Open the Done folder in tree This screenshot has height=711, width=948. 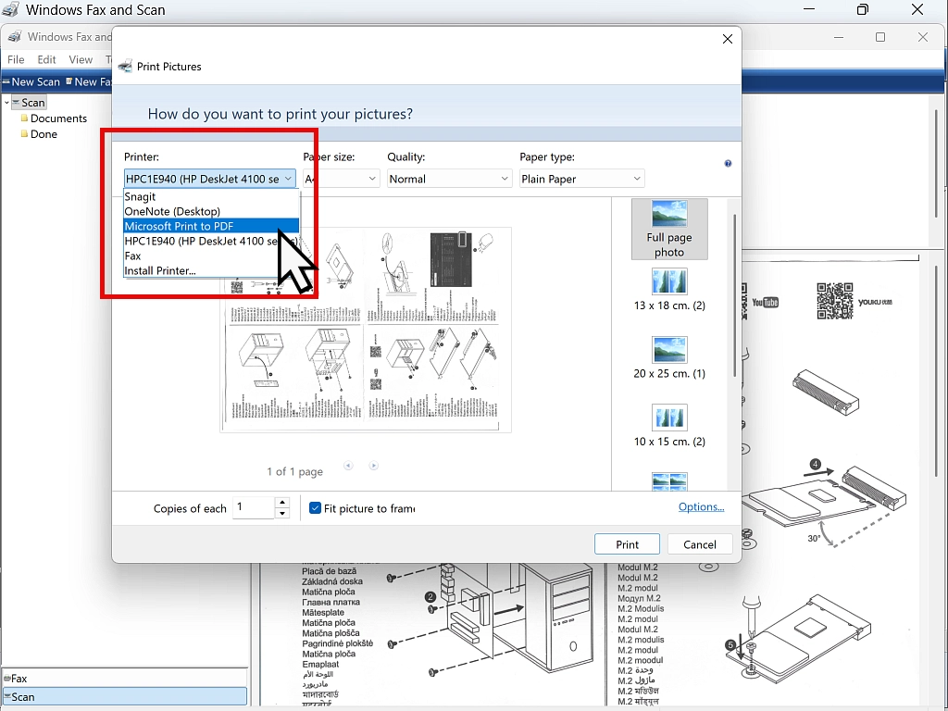point(39,134)
